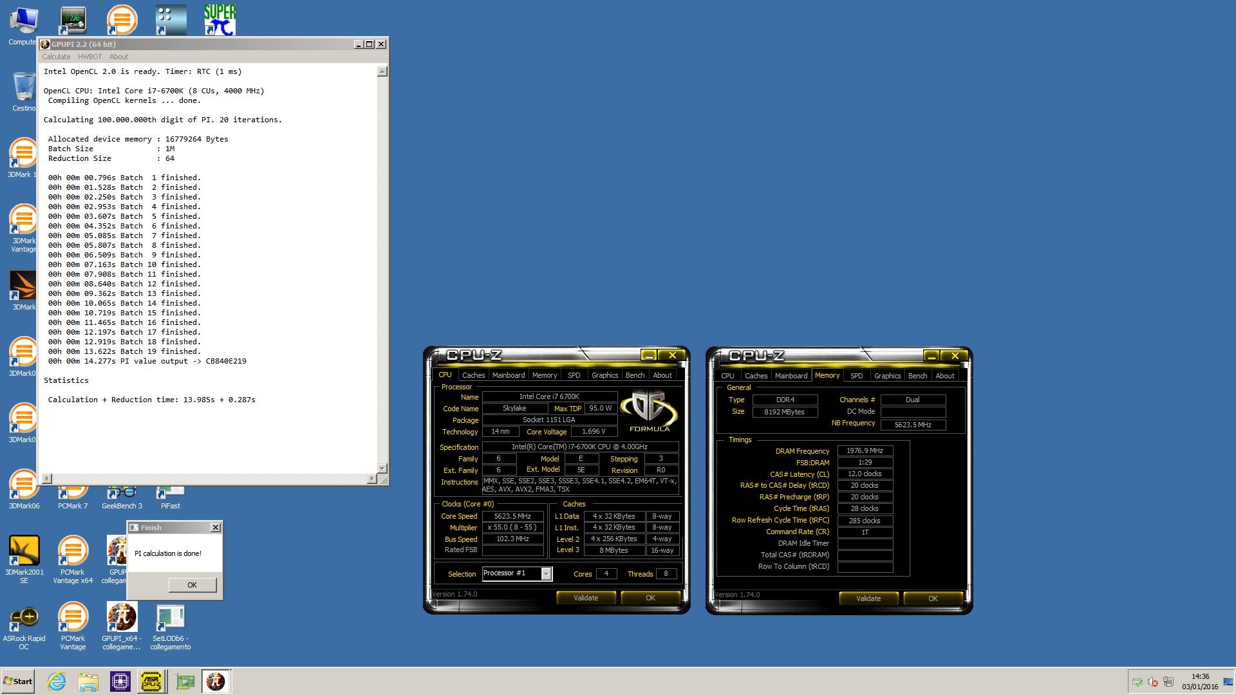
Task: Click the safely remove hardware tray icon
Action: (x=1138, y=682)
